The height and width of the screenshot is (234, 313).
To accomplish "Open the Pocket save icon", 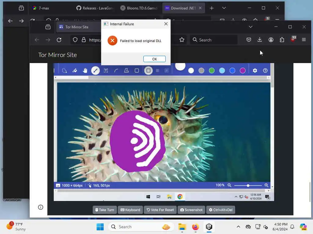I will tap(249, 40).
